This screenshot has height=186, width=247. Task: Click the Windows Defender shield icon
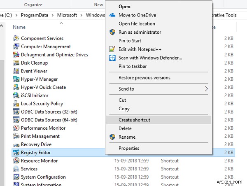[x=112, y=58]
